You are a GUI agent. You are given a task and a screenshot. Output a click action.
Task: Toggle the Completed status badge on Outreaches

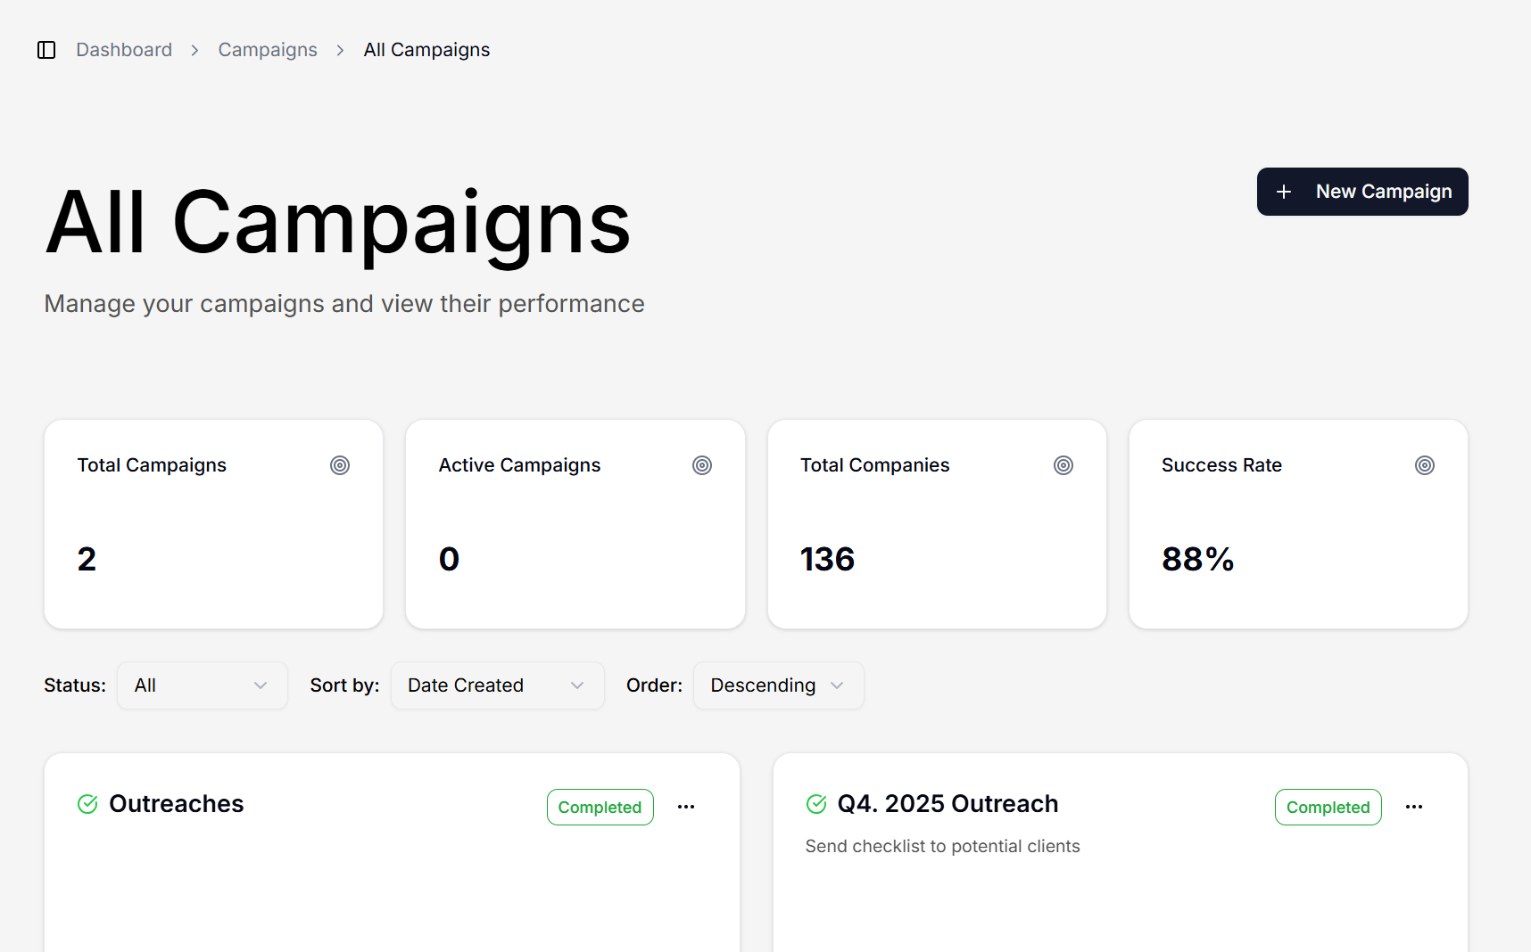600,807
